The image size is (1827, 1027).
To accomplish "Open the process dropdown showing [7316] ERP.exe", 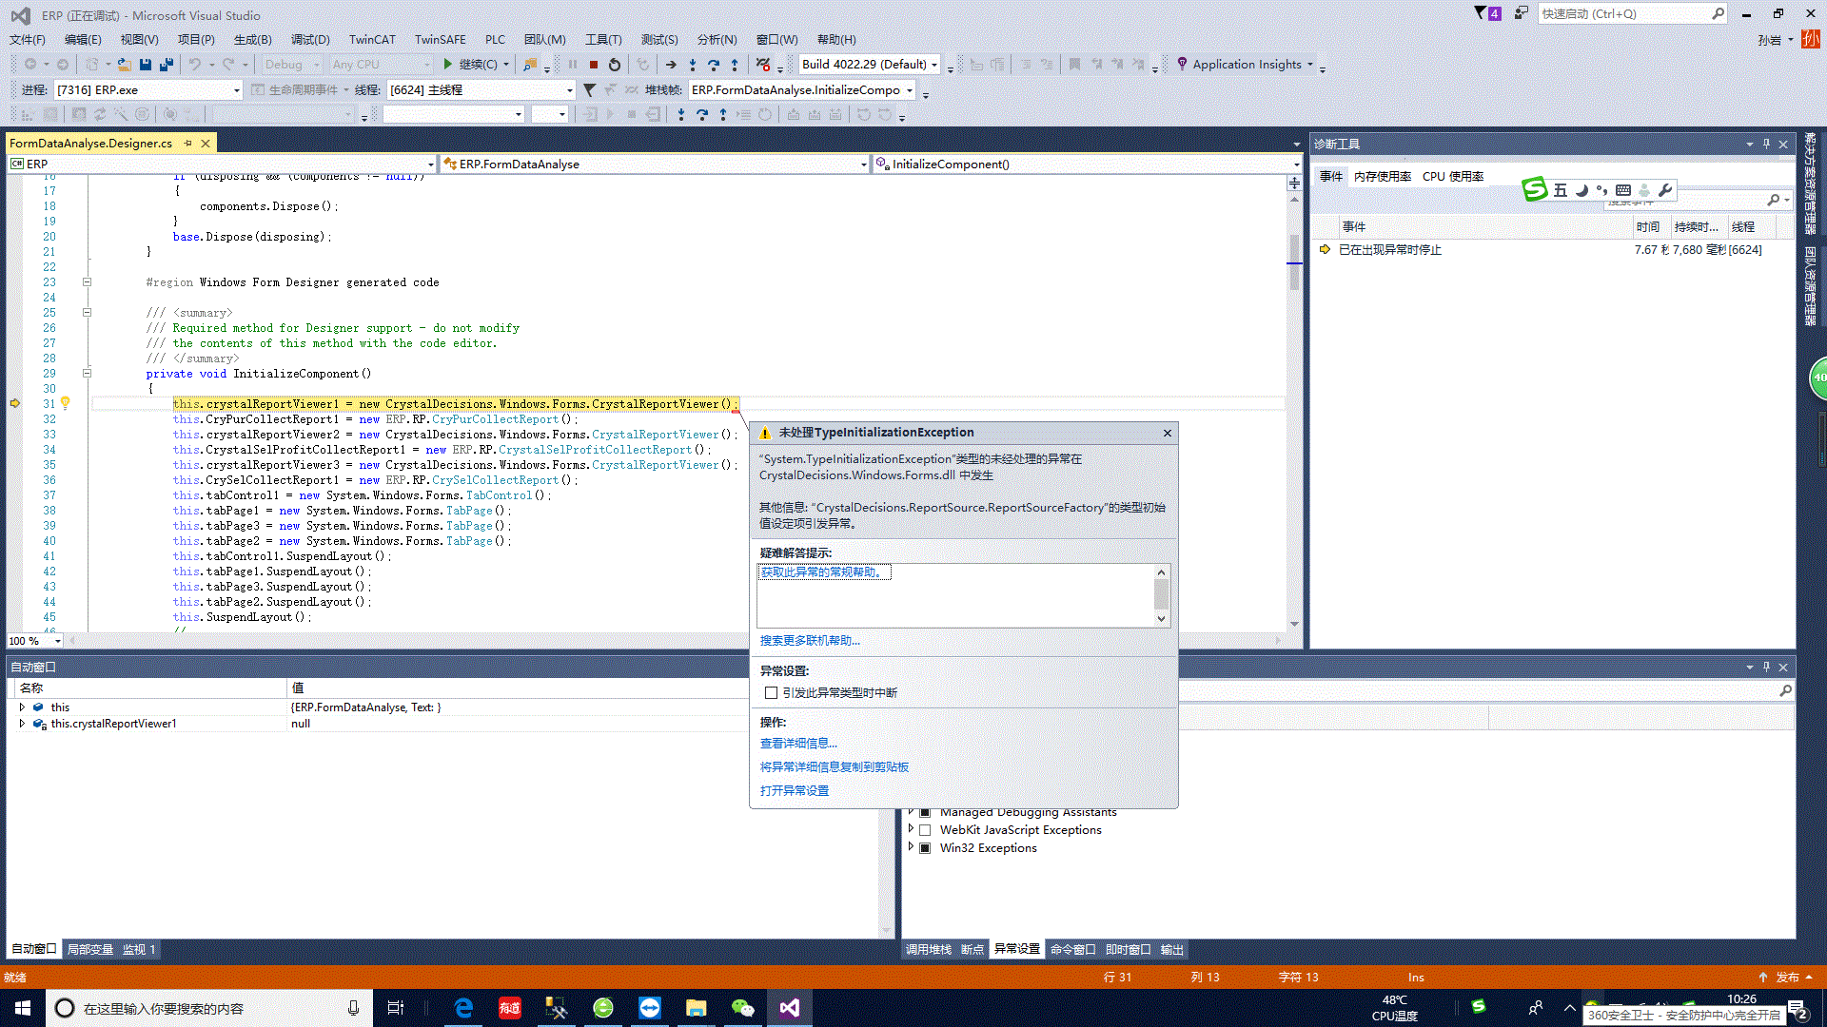I will pyautogui.click(x=147, y=90).
